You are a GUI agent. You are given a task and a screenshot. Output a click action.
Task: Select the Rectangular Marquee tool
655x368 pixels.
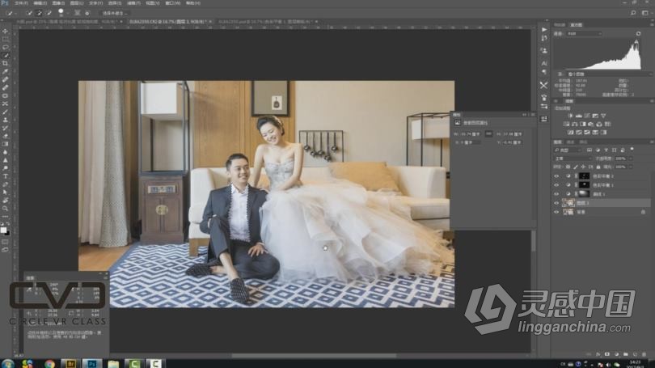[5, 40]
